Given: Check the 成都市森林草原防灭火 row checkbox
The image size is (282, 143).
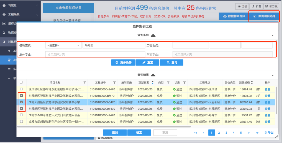Looking at the screenshot, I should click(21, 115).
